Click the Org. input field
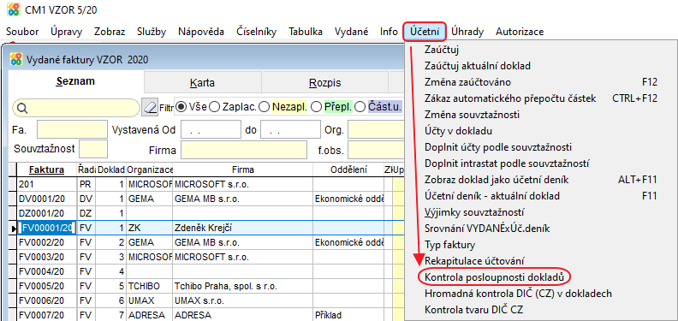This screenshot has height=321, width=678. [376, 129]
